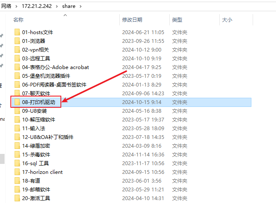Click the folder icon of 17-horizon client
276x203 pixels.
tap(17, 172)
